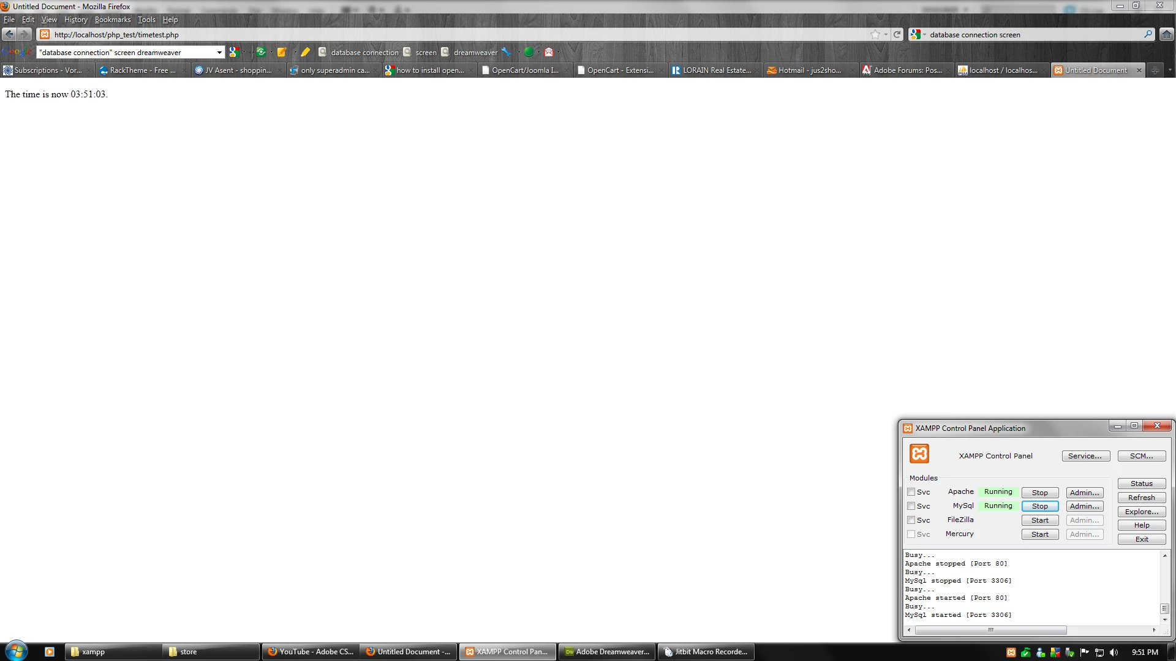This screenshot has width=1176, height=661.
Task: Click the search magnifier in search box
Action: point(1148,34)
